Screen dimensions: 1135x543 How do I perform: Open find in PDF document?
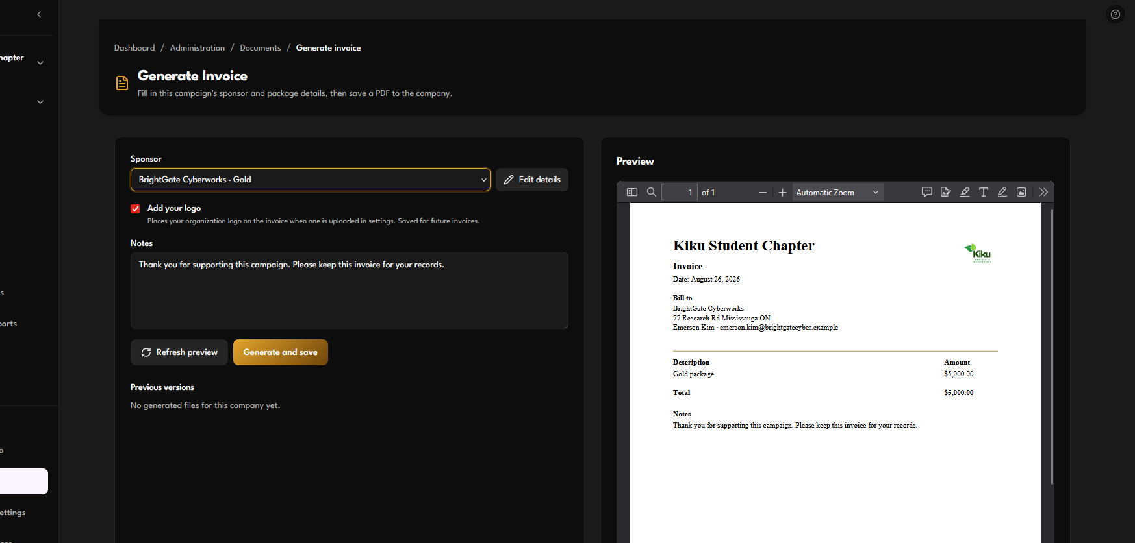(651, 192)
